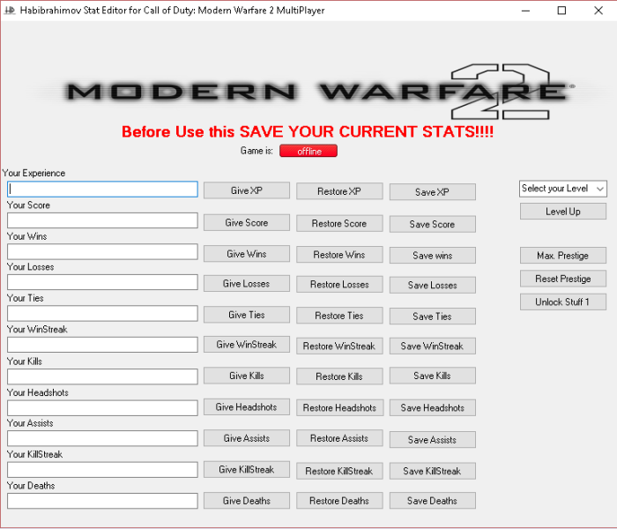Click Save Assists
The width and height of the screenshot is (617, 529).
pos(433,440)
